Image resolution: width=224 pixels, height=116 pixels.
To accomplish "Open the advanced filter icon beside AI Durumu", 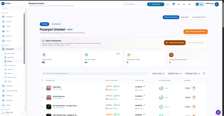I will (204, 74).
